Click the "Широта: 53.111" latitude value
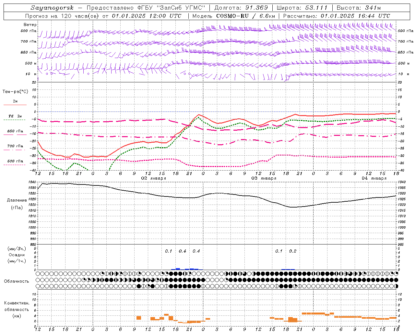Screen dimensions: 415x332 302,8
